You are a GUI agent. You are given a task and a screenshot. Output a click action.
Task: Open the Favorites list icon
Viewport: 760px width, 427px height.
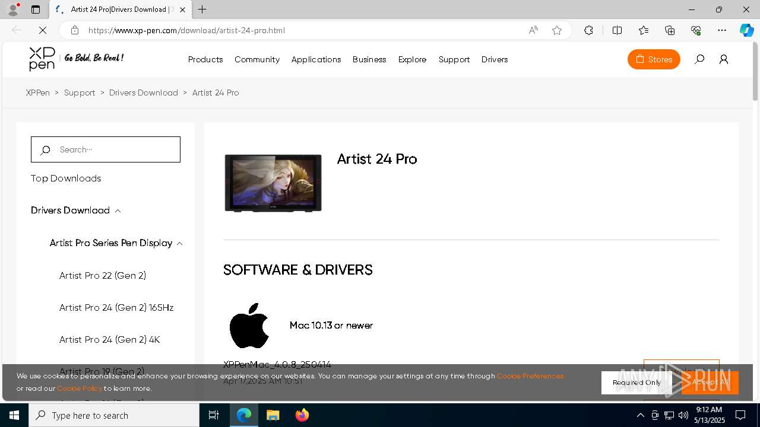click(x=644, y=30)
